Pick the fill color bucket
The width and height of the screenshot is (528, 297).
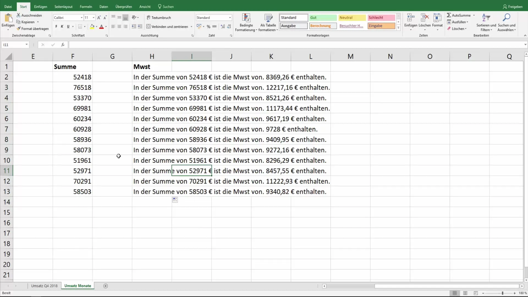point(92,27)
